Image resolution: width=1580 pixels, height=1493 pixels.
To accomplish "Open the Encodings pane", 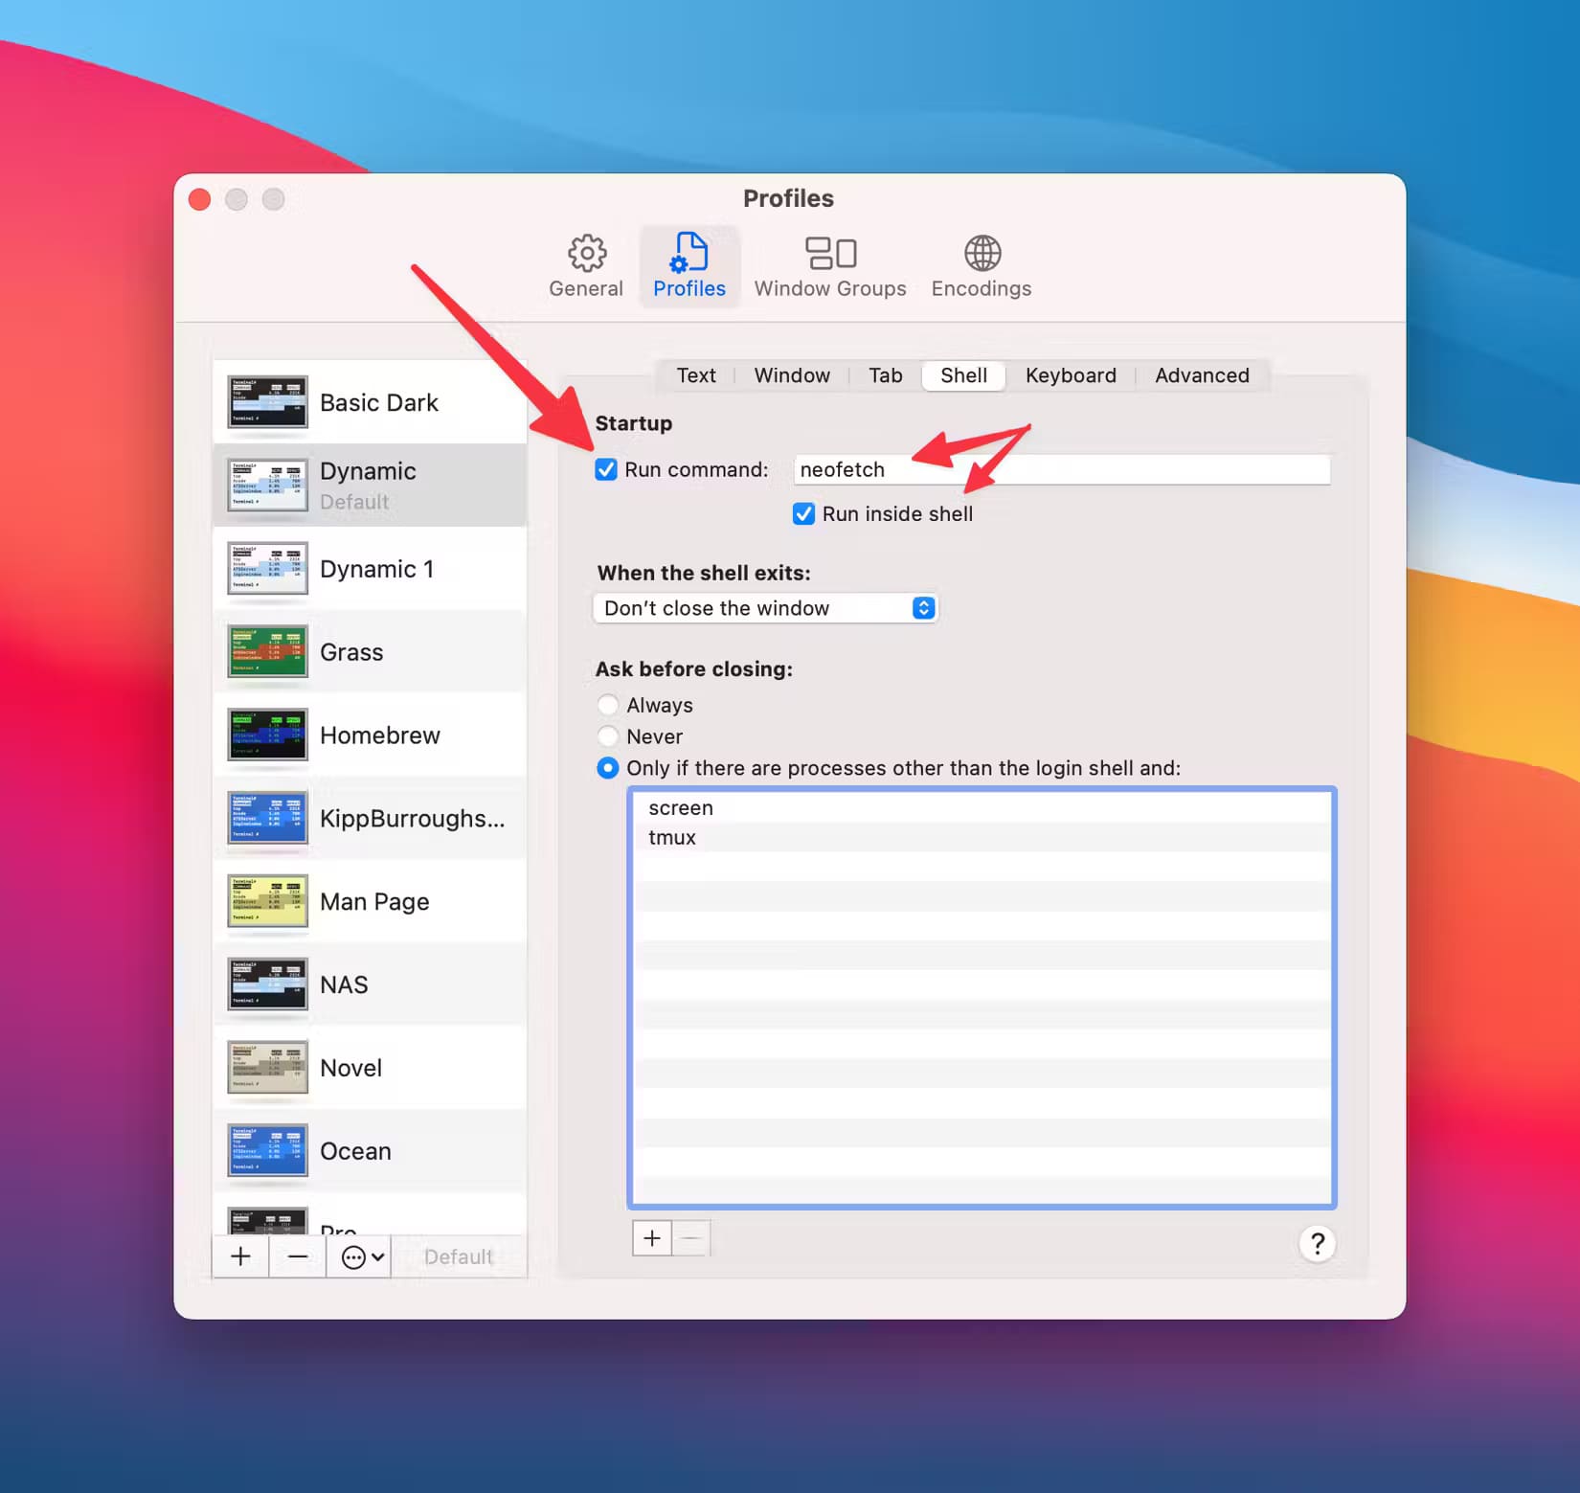I will 982,267.
